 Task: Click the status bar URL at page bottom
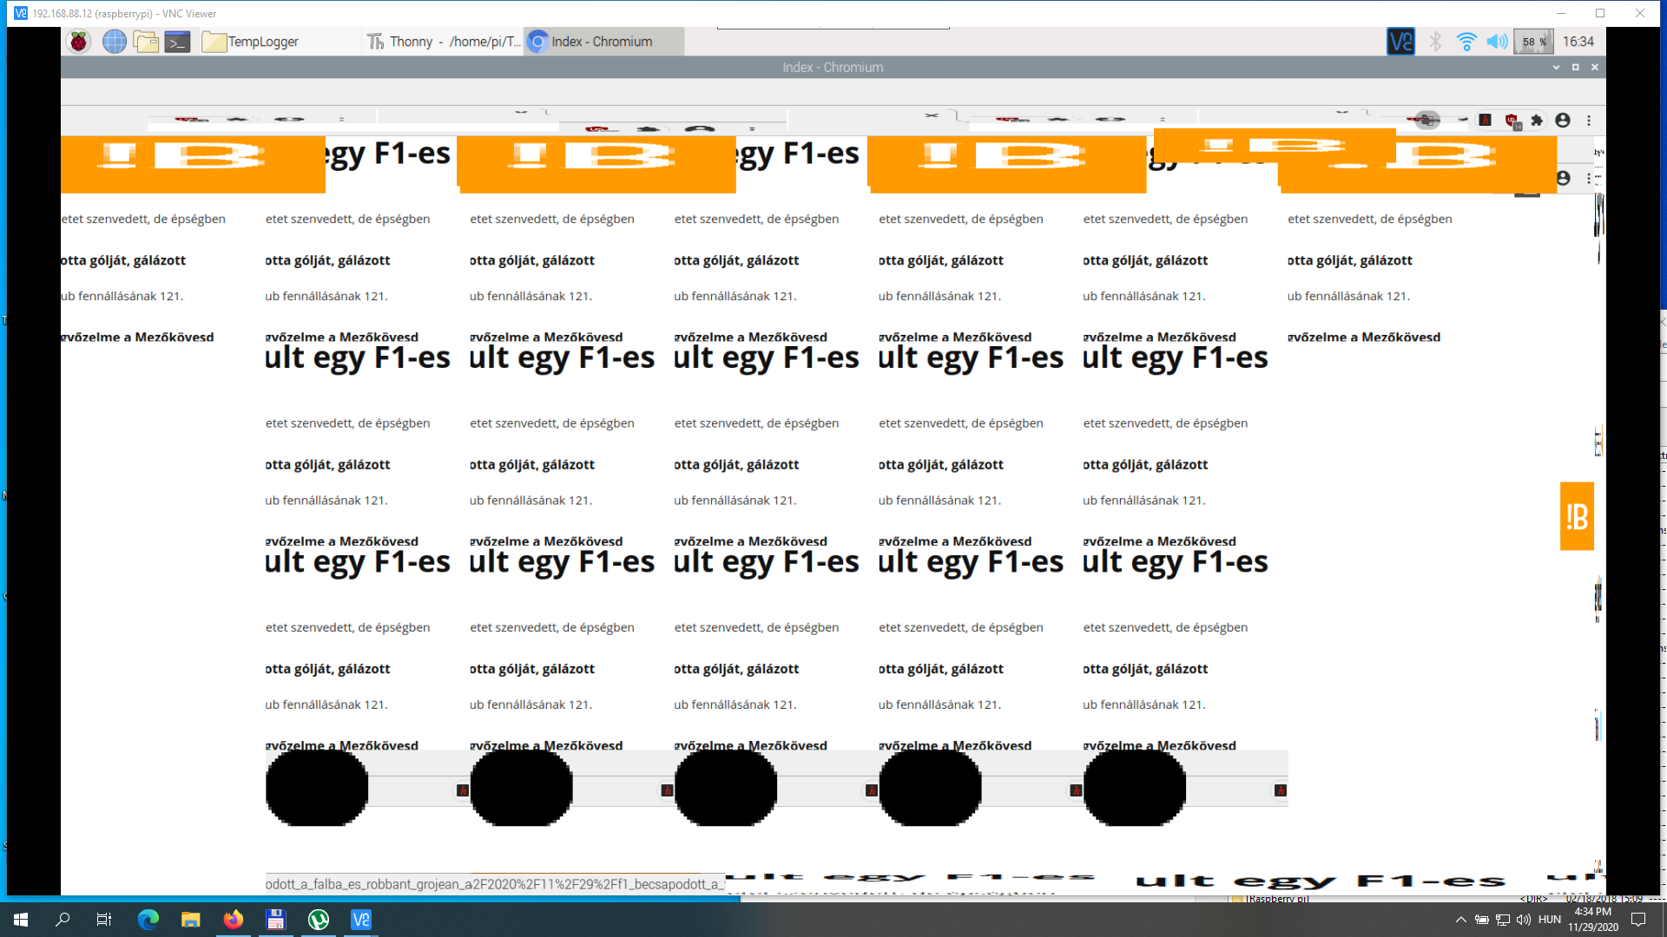point(495,883)
